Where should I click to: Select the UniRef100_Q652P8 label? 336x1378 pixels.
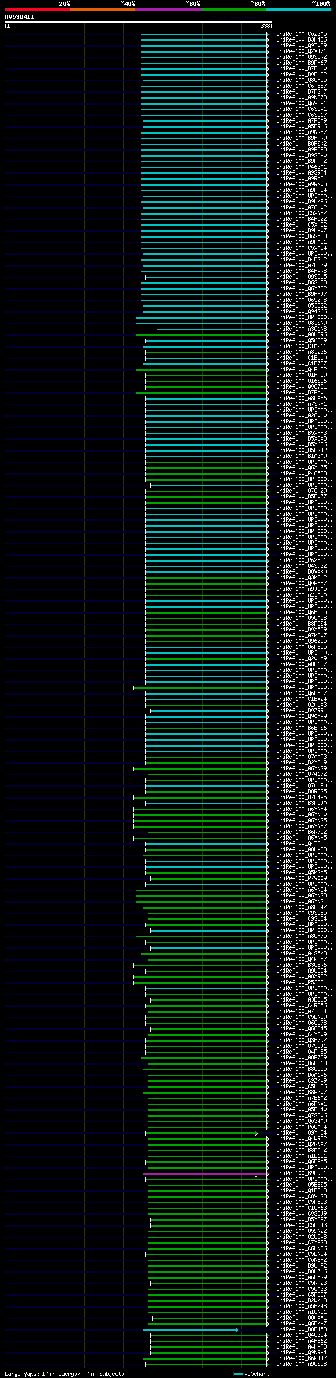coord(301,300)
